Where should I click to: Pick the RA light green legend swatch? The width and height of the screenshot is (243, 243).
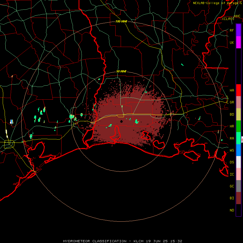pyautogui.click(x=238, y=138)
